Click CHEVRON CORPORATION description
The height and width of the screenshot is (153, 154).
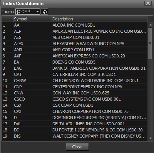(90, 111)
